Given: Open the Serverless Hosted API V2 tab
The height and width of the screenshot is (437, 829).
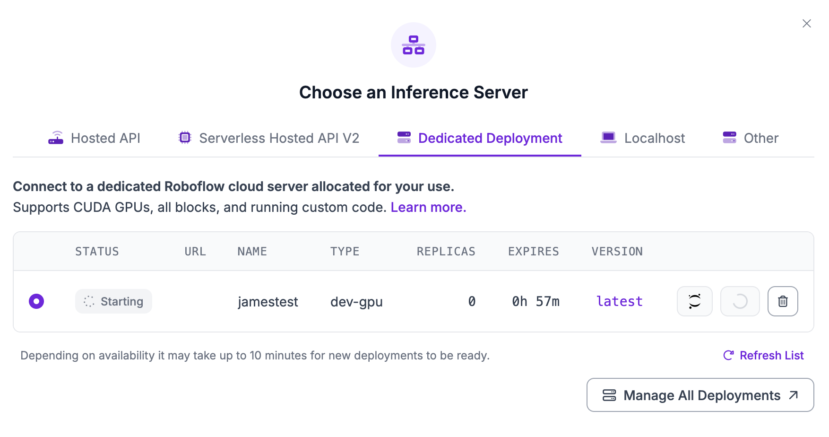Looking at the screenshot, I should click(x=268, y=138).
